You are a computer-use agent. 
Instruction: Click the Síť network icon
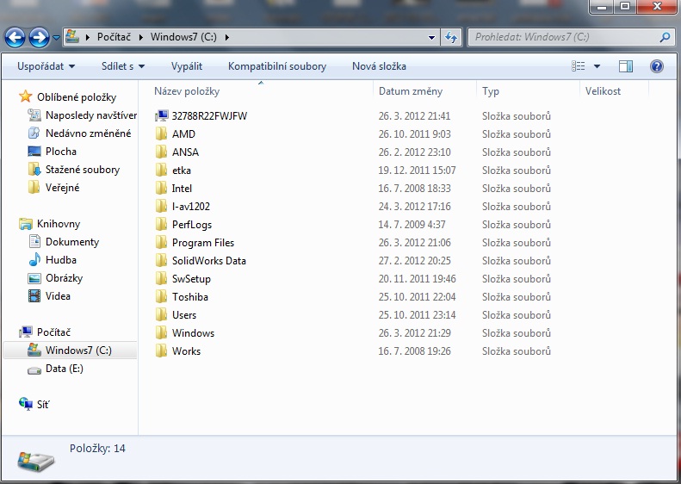pyautogui.click(x=26, y=404)
